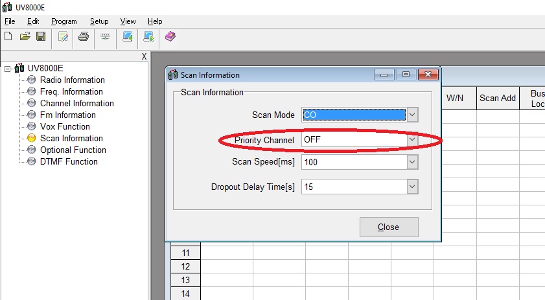545x300 pixels.
Task: Click the Edit notepad toolbar icon
Action: 63,36
